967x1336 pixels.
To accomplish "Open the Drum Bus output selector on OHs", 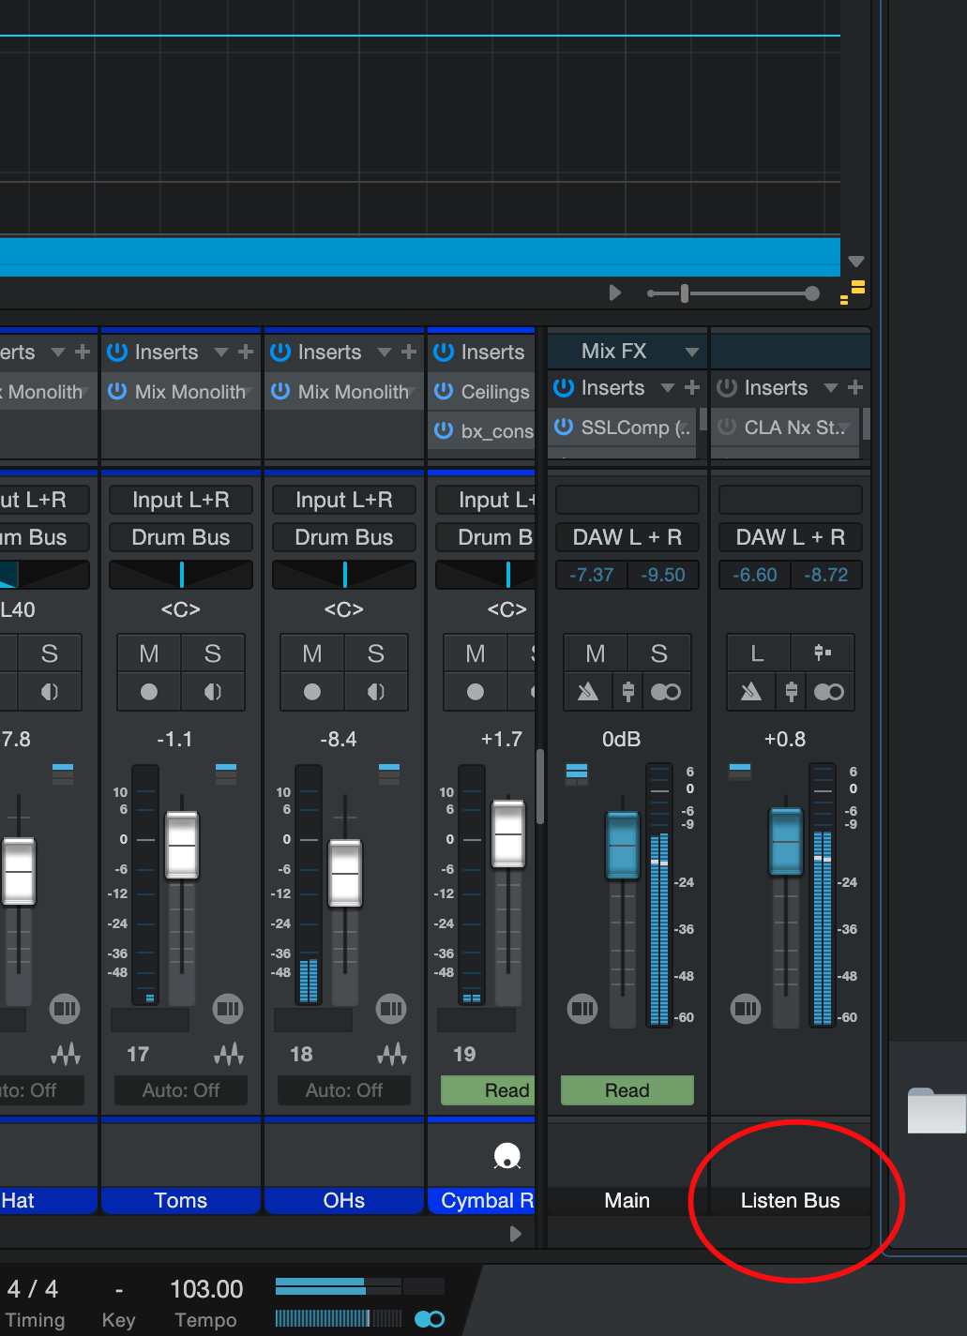I will point(343,536).
